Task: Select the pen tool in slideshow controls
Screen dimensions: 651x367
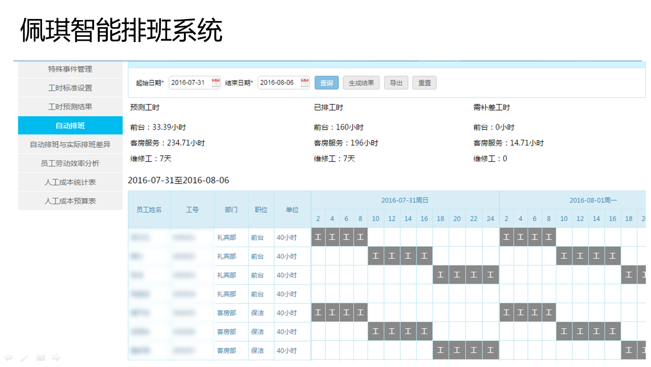Action: 24,357
